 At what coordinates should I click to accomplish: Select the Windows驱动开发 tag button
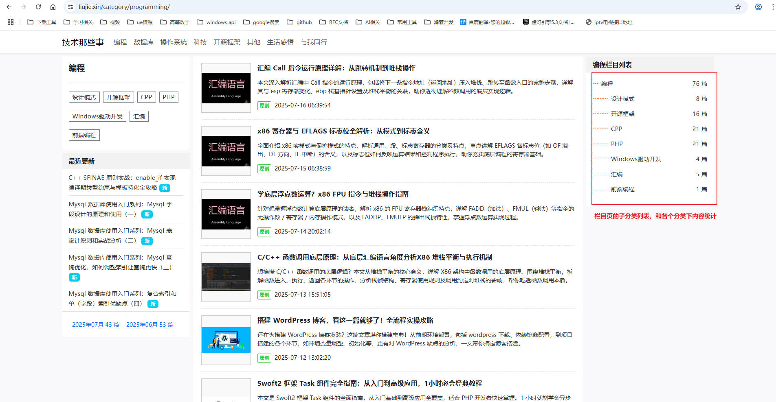[97, 116]
